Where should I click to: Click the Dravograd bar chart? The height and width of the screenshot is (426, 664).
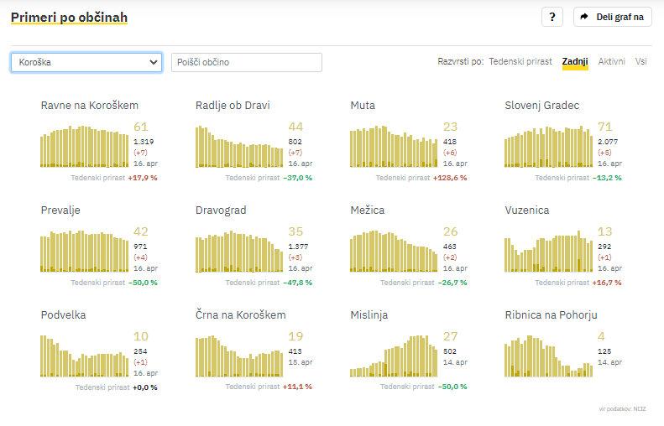[239, 252]
